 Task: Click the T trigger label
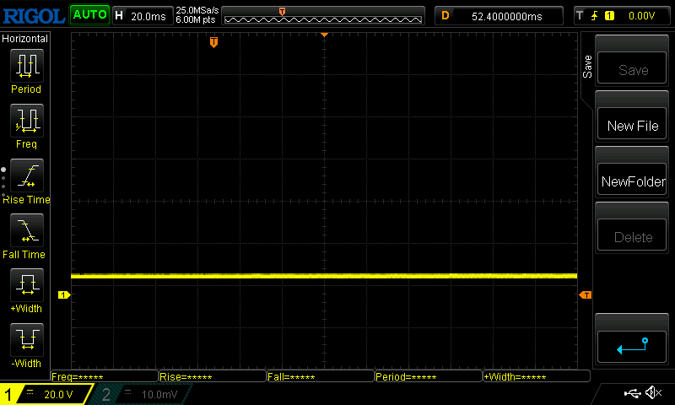pyautogui.click(x=580, y=16)
